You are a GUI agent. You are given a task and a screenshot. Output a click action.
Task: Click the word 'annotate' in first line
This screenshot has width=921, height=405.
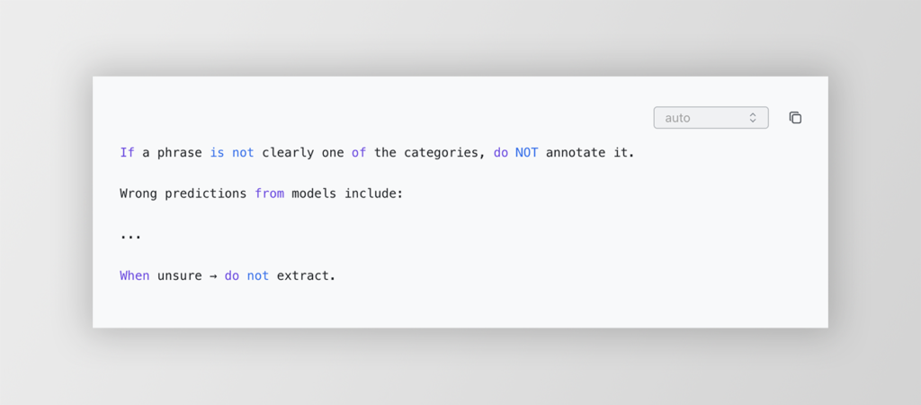click(x=576, y=153)
